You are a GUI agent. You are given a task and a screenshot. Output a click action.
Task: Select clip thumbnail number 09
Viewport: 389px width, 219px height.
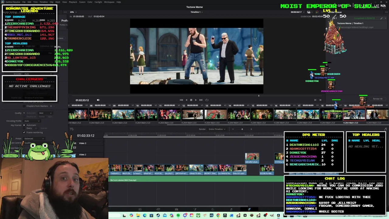pos(123,114)
